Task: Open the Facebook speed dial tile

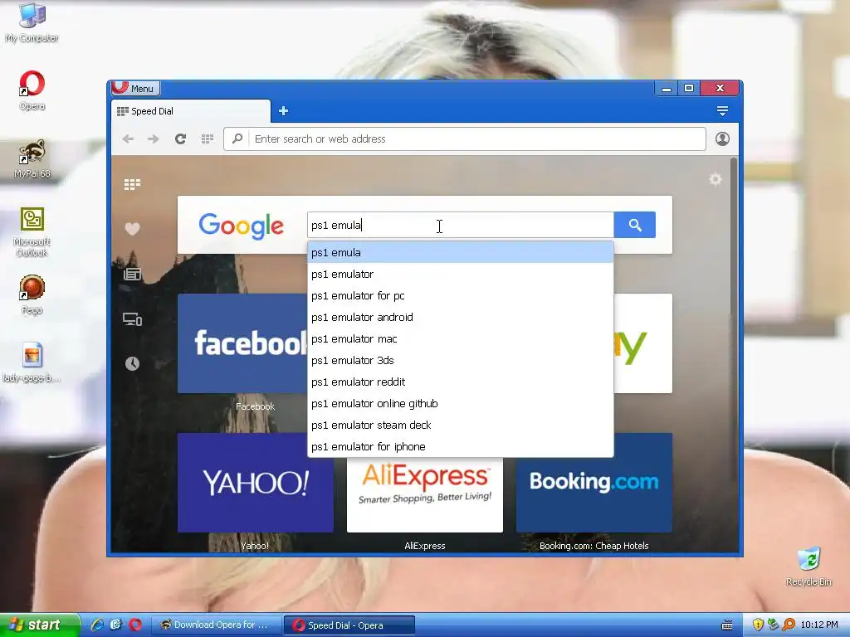Action: [242, 343]
